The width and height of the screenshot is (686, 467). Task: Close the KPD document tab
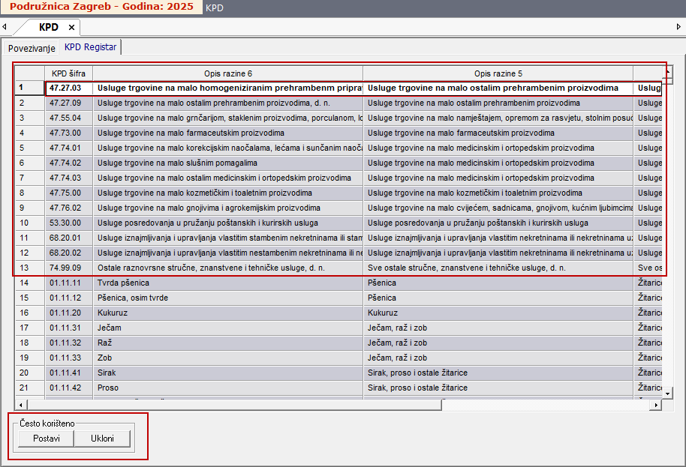(x=71, y=27)
